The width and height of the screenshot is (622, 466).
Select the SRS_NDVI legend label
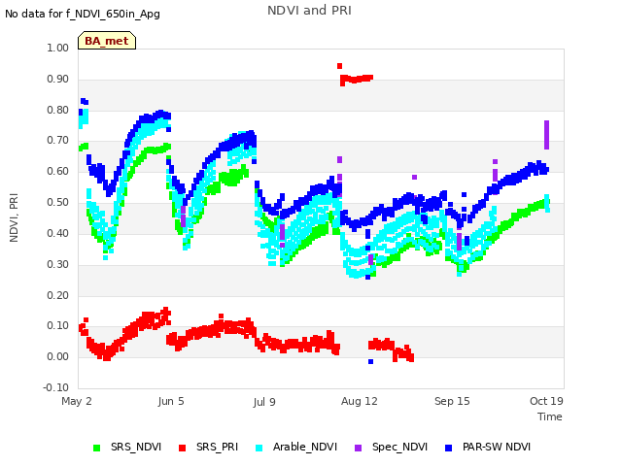pos(136,447)
